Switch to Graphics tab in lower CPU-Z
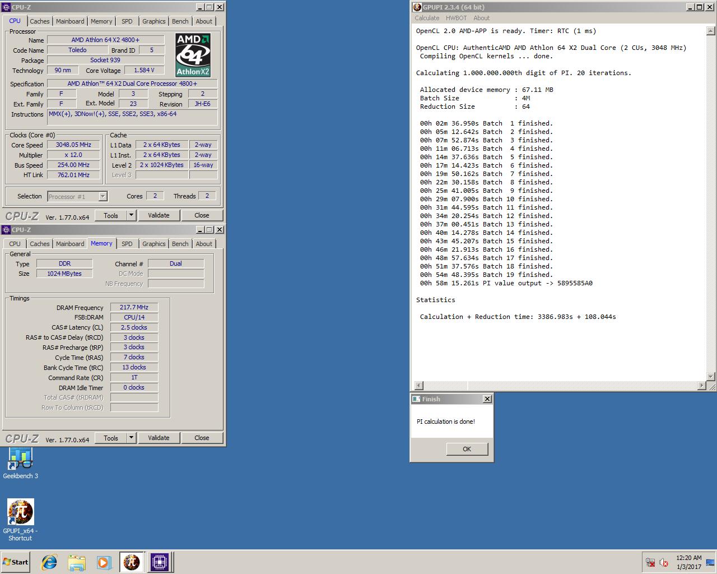This screenshot has width=717, height=574. 153,244
